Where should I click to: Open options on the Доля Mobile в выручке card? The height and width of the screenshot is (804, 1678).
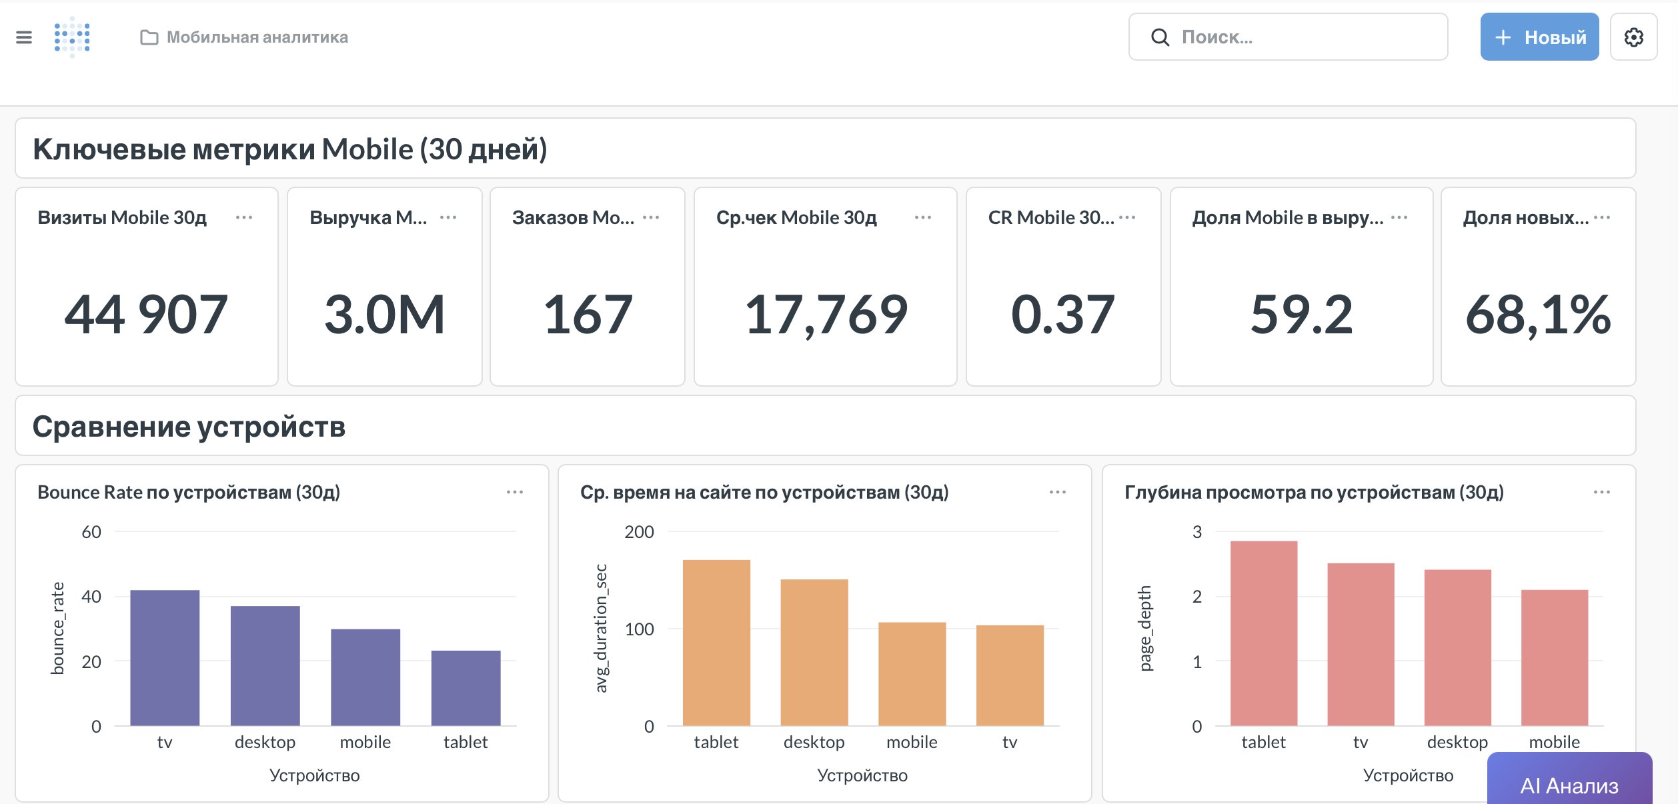(x=1399, y=215)
